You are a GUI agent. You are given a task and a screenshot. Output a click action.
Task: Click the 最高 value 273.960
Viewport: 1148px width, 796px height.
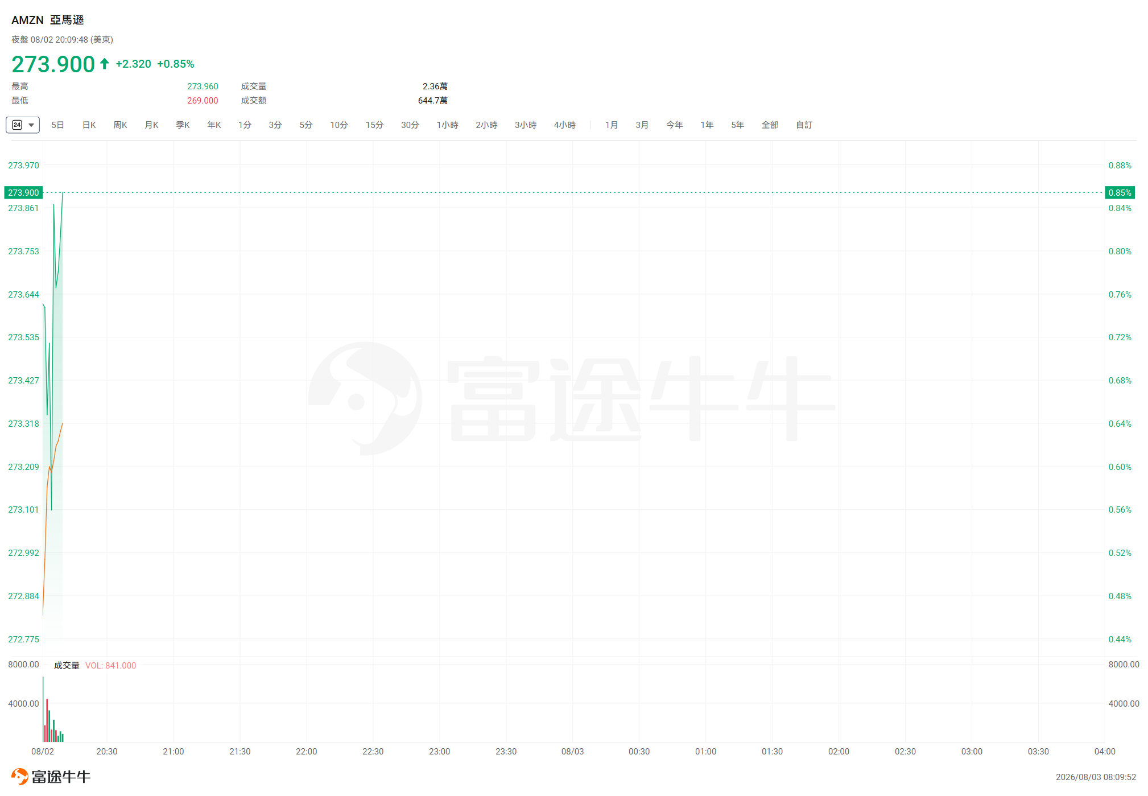203,86
